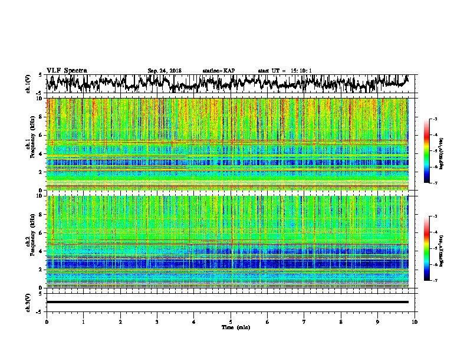Click the time axis tick label '1'
Viewport: 467px width, 361px height.
83,322
